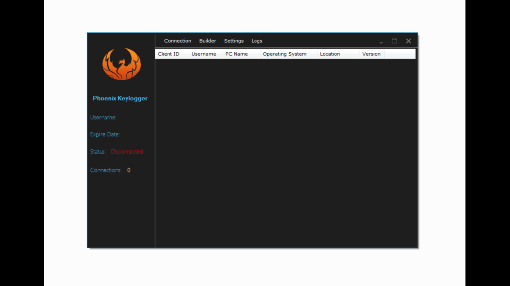
Task: Open the Builder menu
Action: tap(208, 41)
